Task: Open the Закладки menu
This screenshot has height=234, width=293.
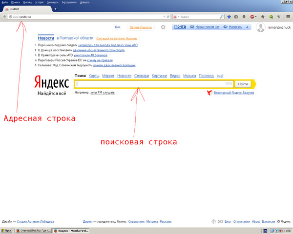Action: pyautogui.click(x=53, y=2)
